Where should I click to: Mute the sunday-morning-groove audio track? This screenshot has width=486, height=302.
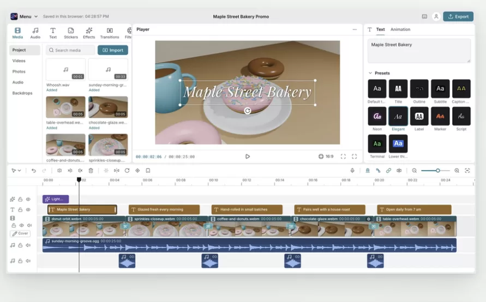click(x=28, y=245)
